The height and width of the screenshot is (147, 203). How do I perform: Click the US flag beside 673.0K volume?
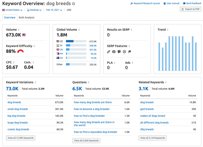(x=24, y=35)
